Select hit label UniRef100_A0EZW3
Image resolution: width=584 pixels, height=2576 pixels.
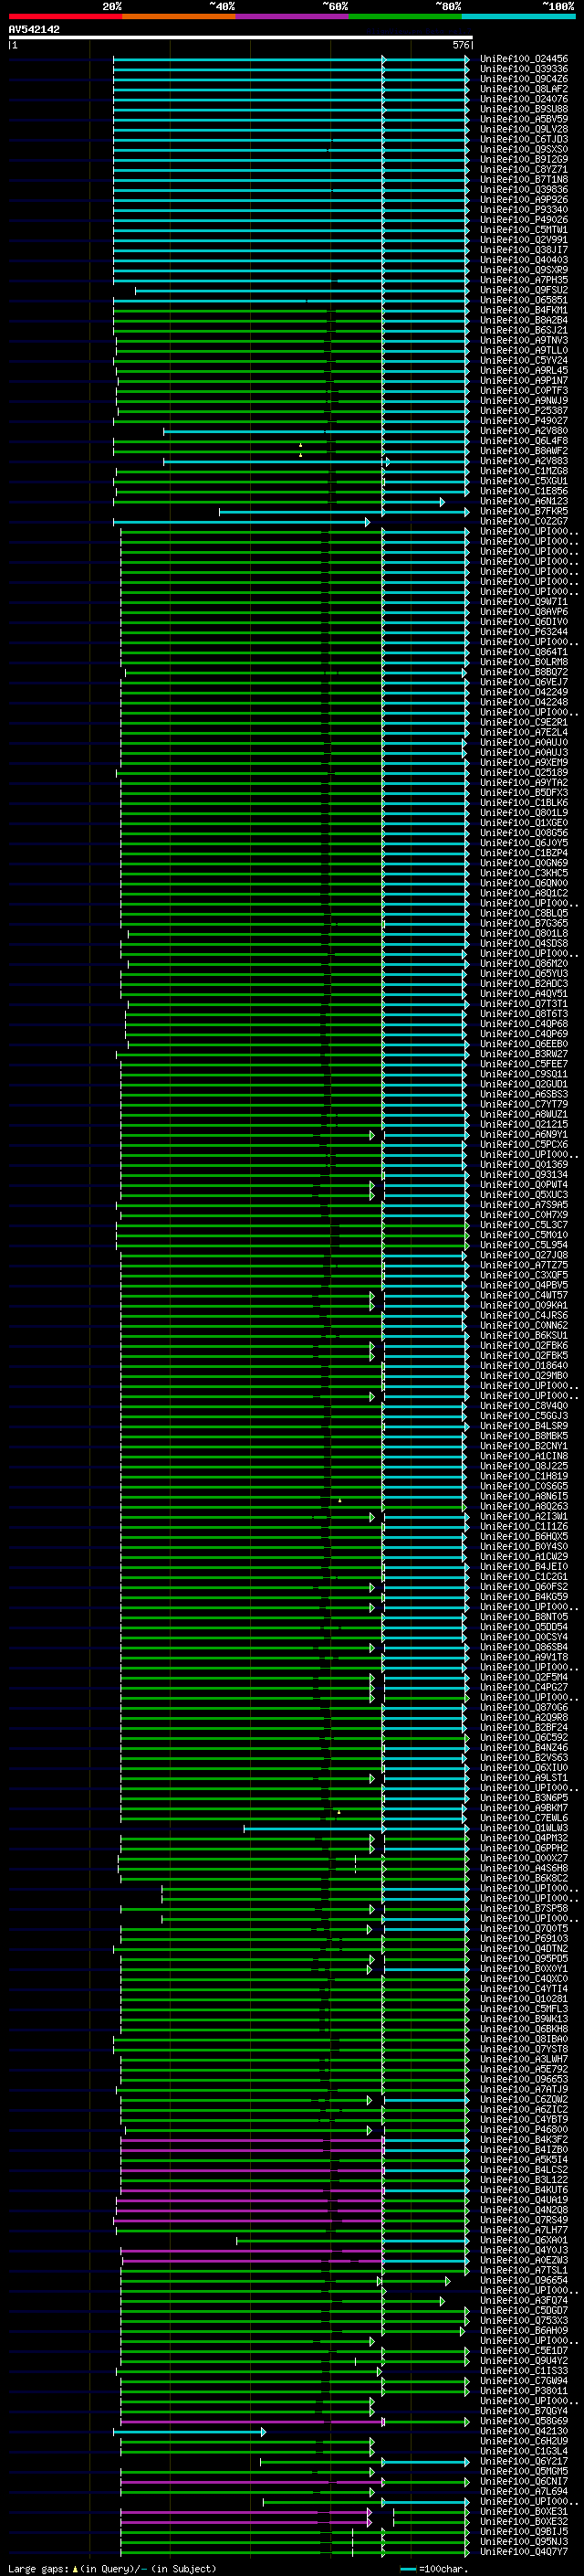click(x=524, y=2260)
